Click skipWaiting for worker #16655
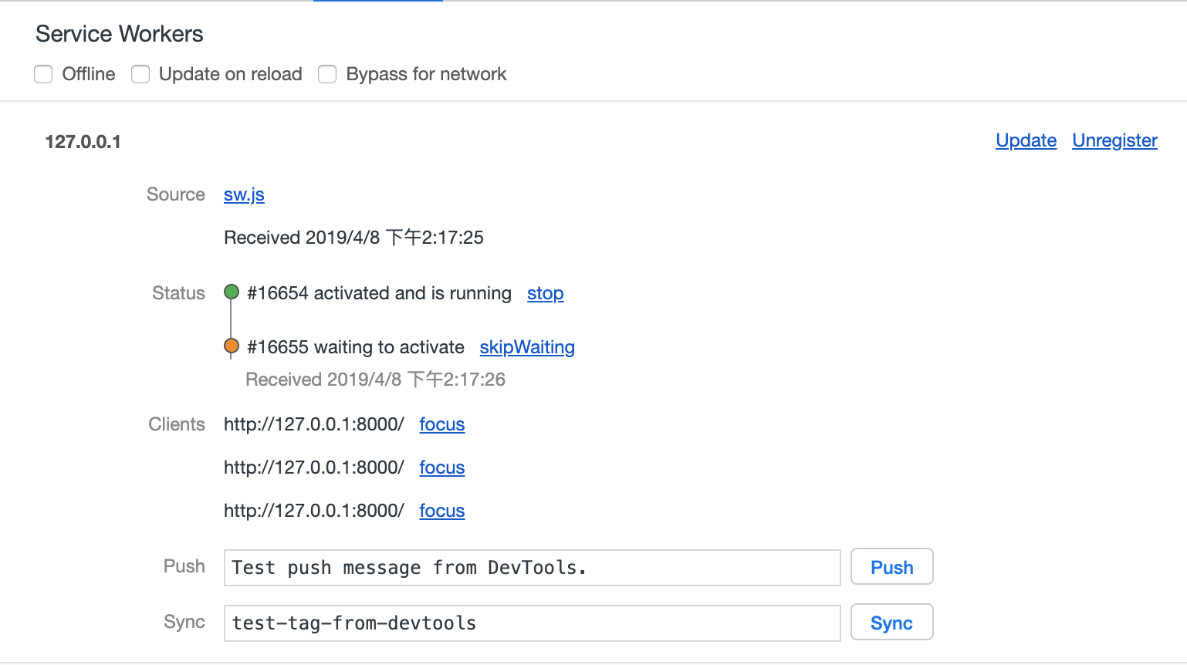Screen dimensions: 1187x665 [x=527, y=347]
